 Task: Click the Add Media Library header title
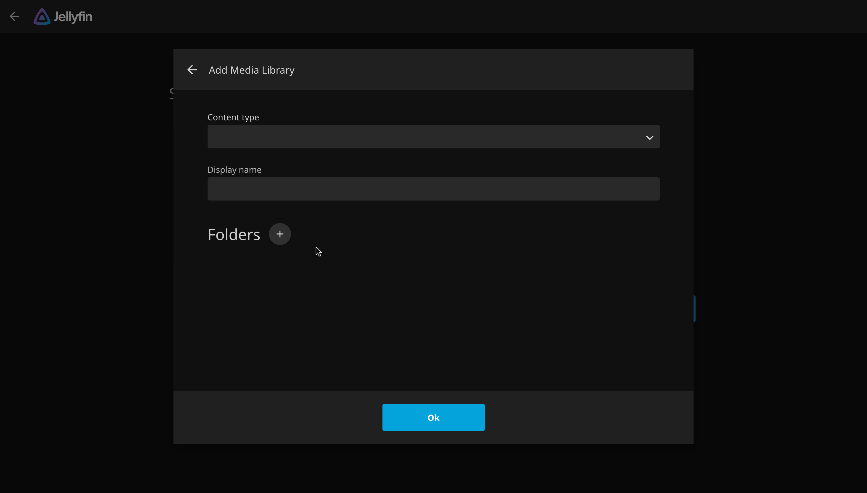[x=251, y=69]
